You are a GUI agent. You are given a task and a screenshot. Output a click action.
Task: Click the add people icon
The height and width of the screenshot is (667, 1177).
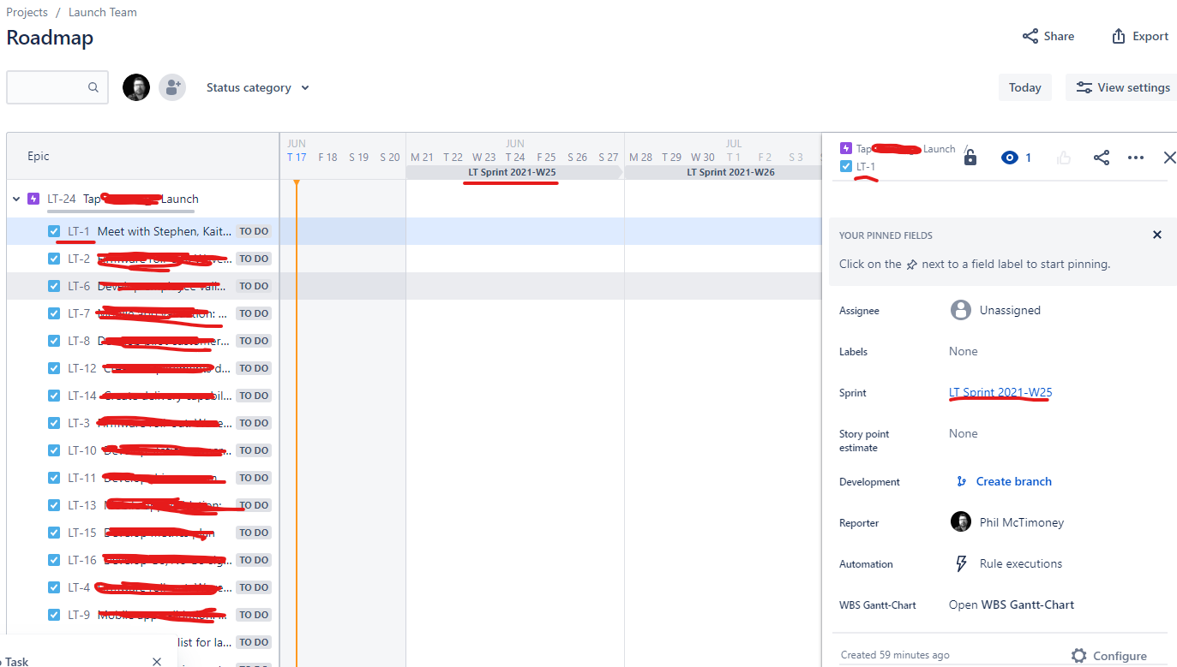tap(172, 87)
